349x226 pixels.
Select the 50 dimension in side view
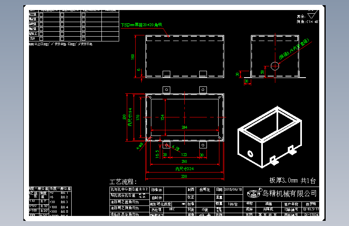click(x=262, y=72)
